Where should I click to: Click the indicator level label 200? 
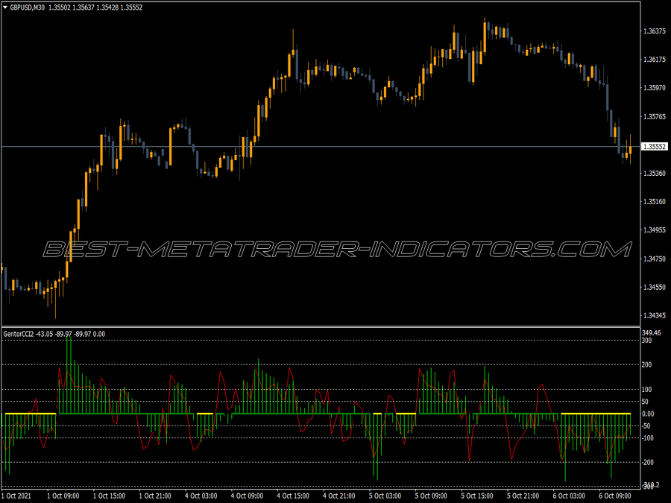point(646,365)
